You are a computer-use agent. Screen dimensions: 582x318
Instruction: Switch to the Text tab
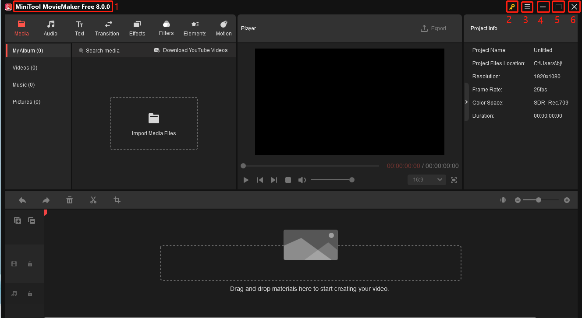pos(79,28)
